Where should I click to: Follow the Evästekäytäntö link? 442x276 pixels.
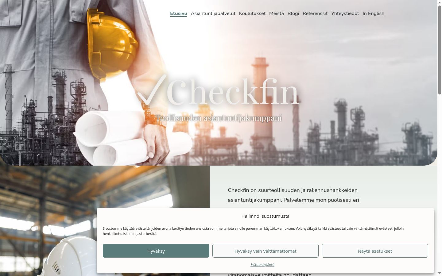click(x=262, y=265)
